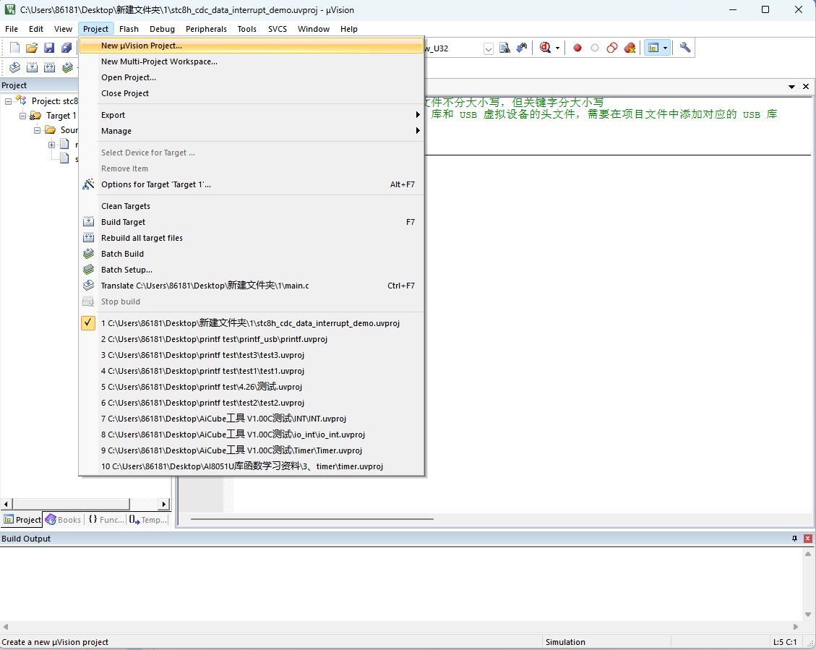Switch to the Templates tab
The height and width of the screenshot is (650, 816).
click(x=147, y=519)
